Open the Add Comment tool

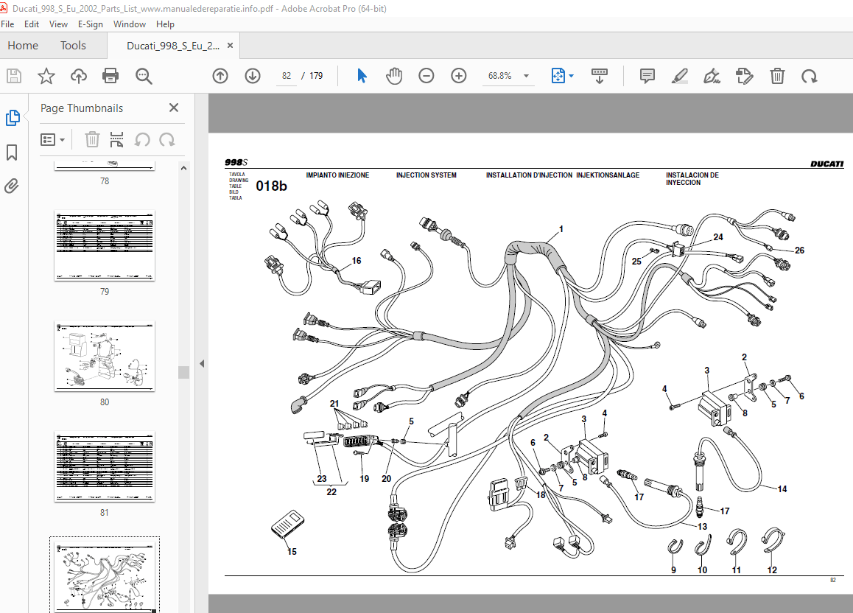(x=647, y=76)
